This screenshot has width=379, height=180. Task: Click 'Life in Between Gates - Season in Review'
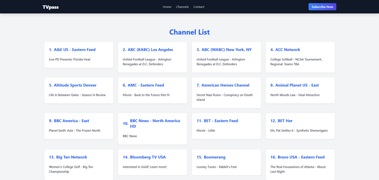coord(77,95)
